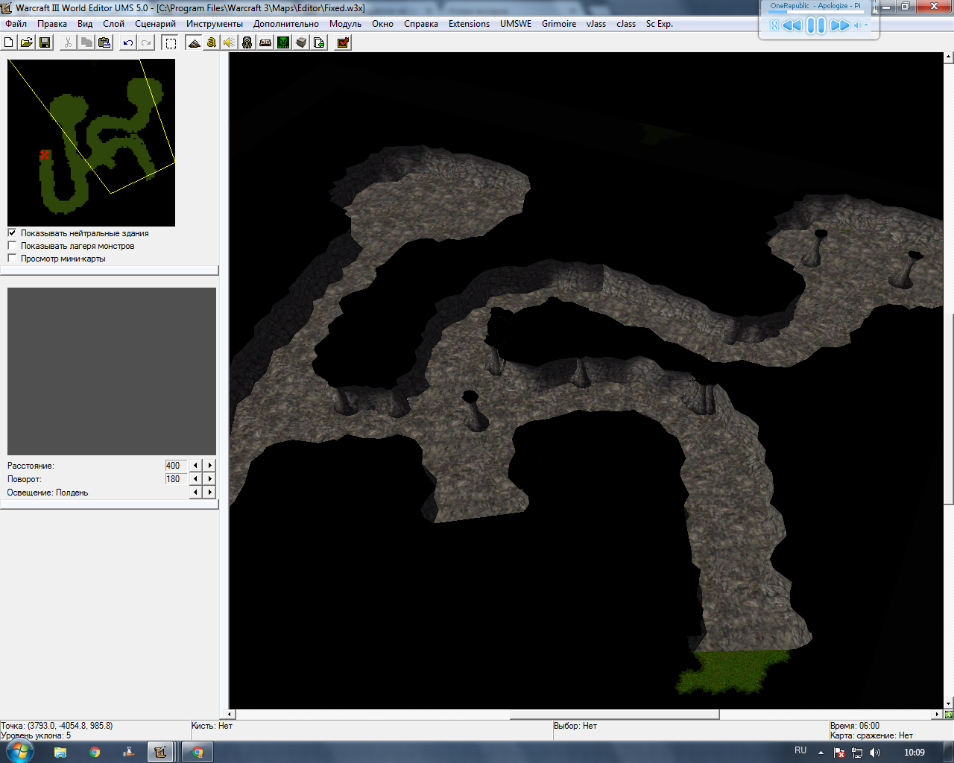Open the Инструменты menu

click(x=215, y=24)
